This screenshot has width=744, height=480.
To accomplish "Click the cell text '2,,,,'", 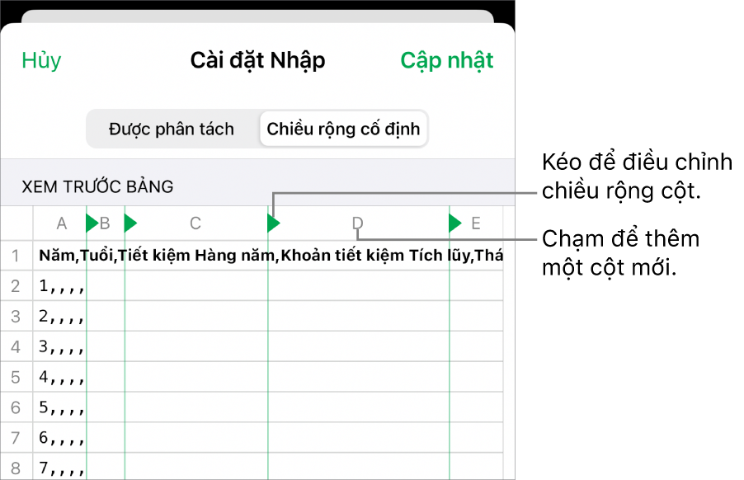I will pyautogui.click(x=62, y=317).
